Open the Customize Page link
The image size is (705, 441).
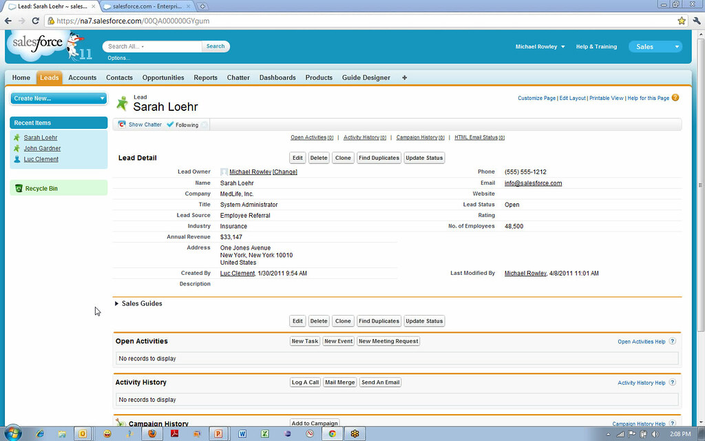point(536,98)
